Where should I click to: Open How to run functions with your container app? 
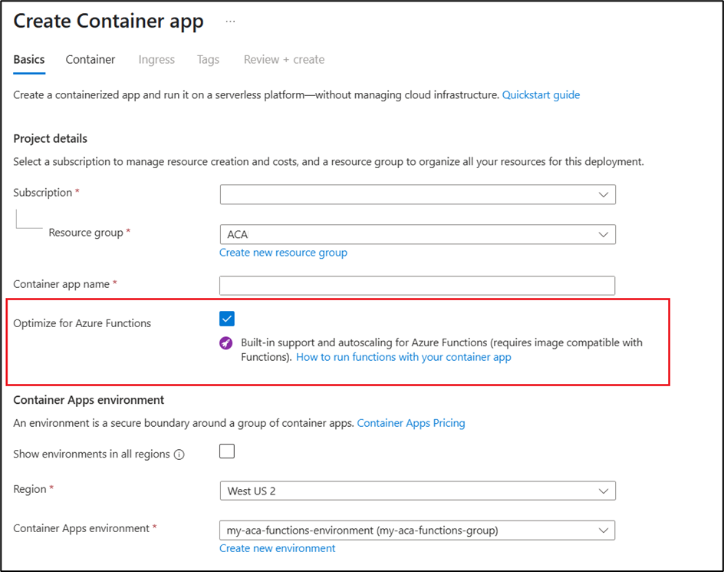pyautogui.click(x=403, y=357)
